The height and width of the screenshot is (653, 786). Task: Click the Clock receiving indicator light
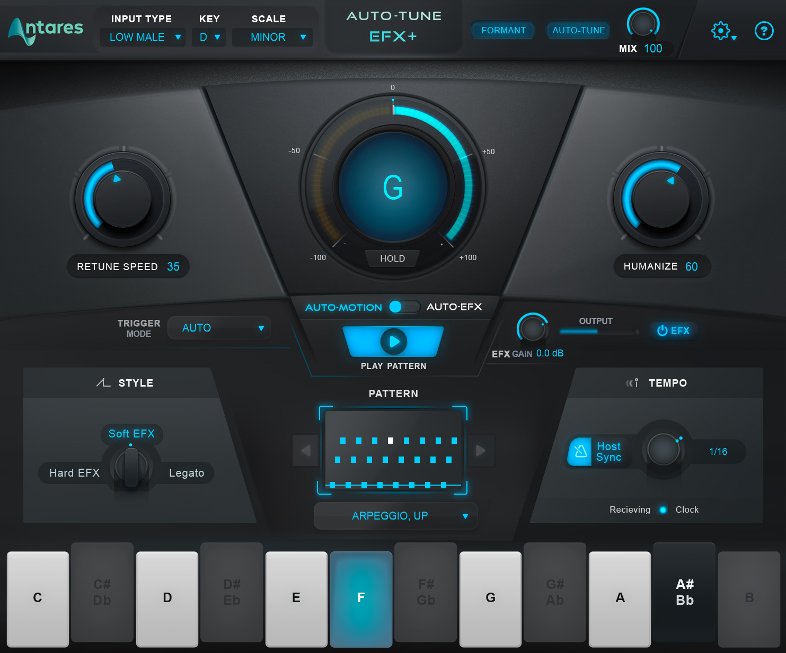pyautogui.click(x=663, y=509)
